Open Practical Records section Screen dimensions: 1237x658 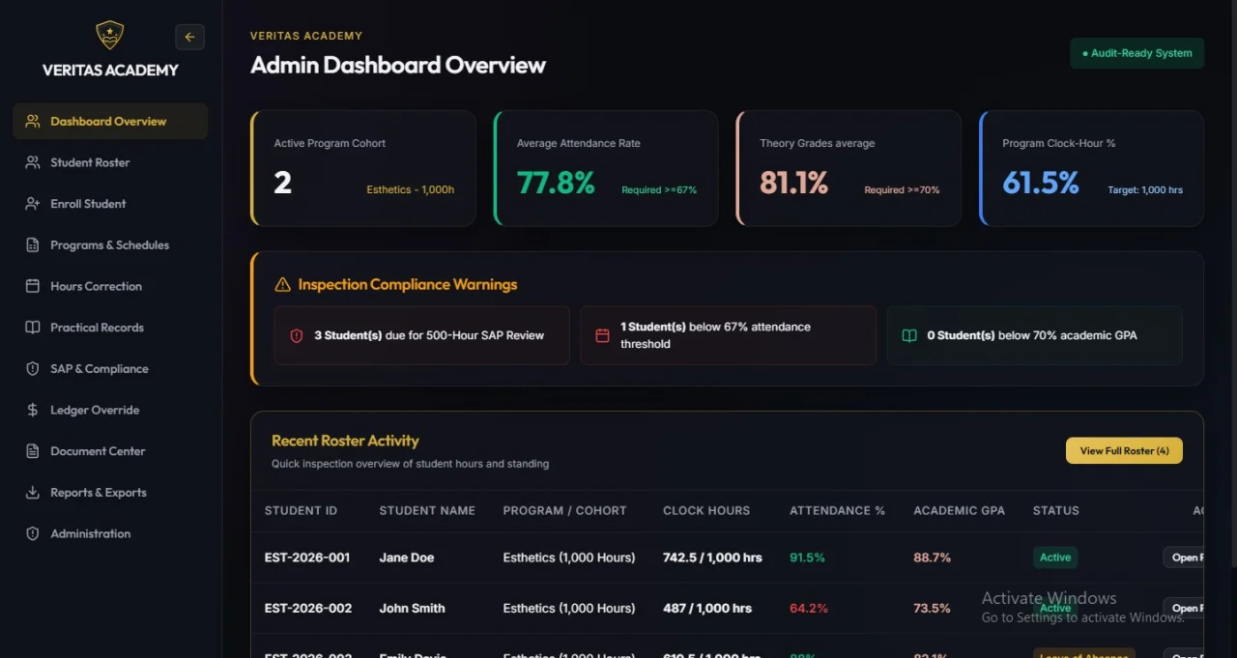[x=110, y=328]
